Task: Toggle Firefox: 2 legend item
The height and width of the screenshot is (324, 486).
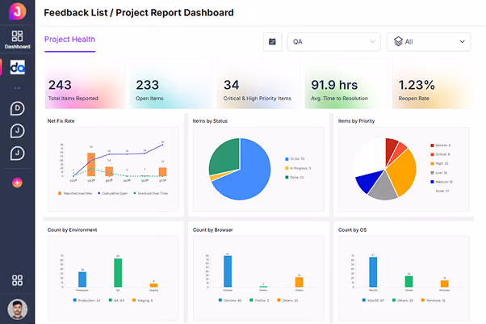Action: (259, 301)
